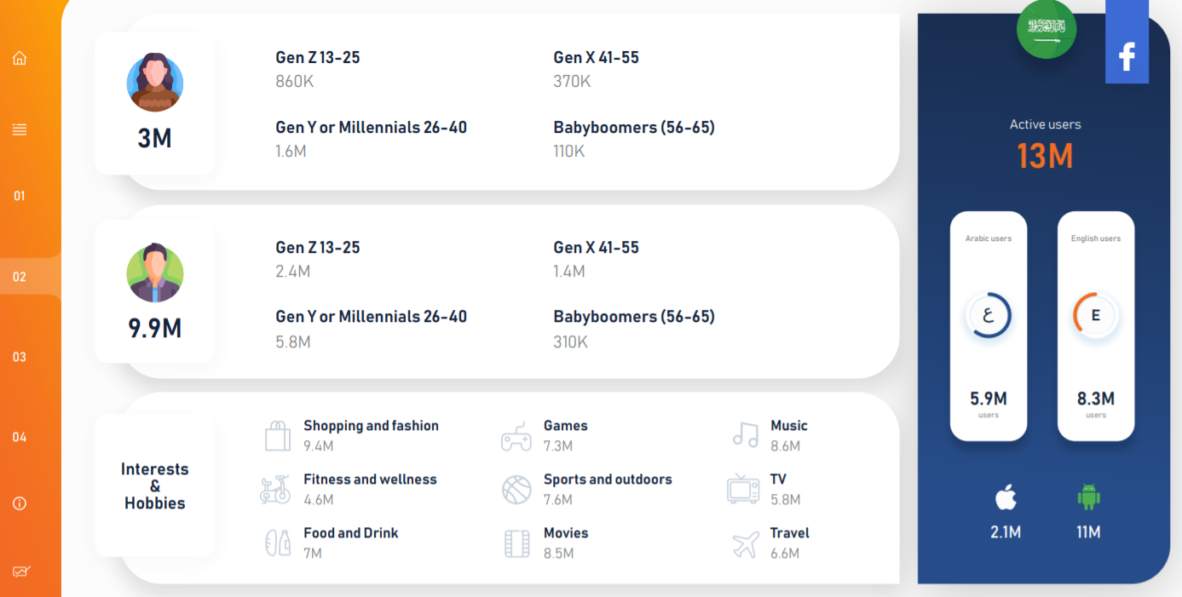Open section 04 in the sidebar

tap(20, 437)
